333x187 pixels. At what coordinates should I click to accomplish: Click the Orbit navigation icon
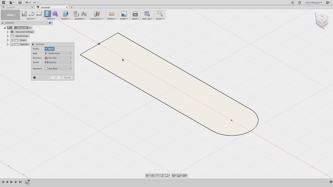pyautogui.click(x=147, y=176)
